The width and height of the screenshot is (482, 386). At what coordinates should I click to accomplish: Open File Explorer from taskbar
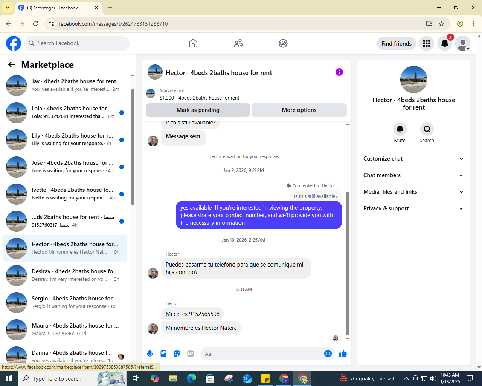[173, 378]
